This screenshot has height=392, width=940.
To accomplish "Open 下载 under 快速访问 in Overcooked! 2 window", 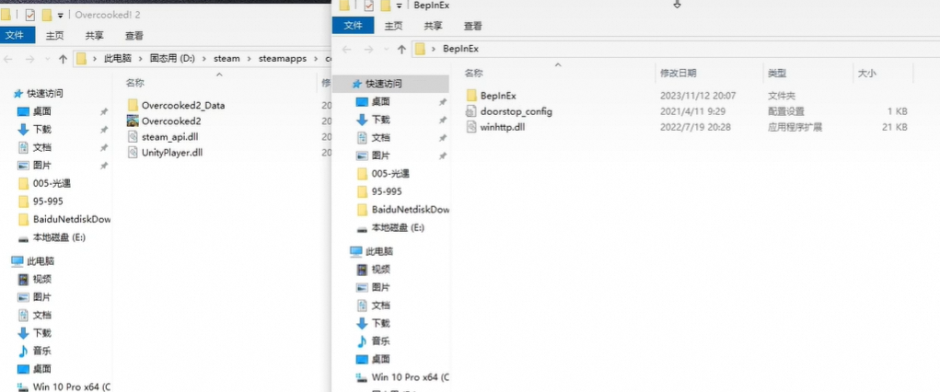I will [42, 130].
